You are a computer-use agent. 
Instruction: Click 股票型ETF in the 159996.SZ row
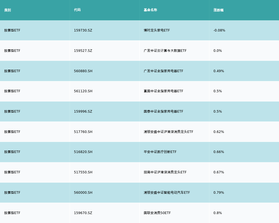12,111
